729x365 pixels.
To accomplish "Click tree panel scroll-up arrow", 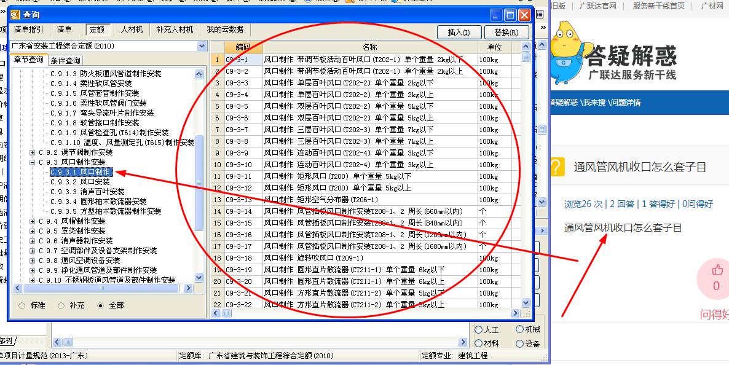I will click(199, 74).
